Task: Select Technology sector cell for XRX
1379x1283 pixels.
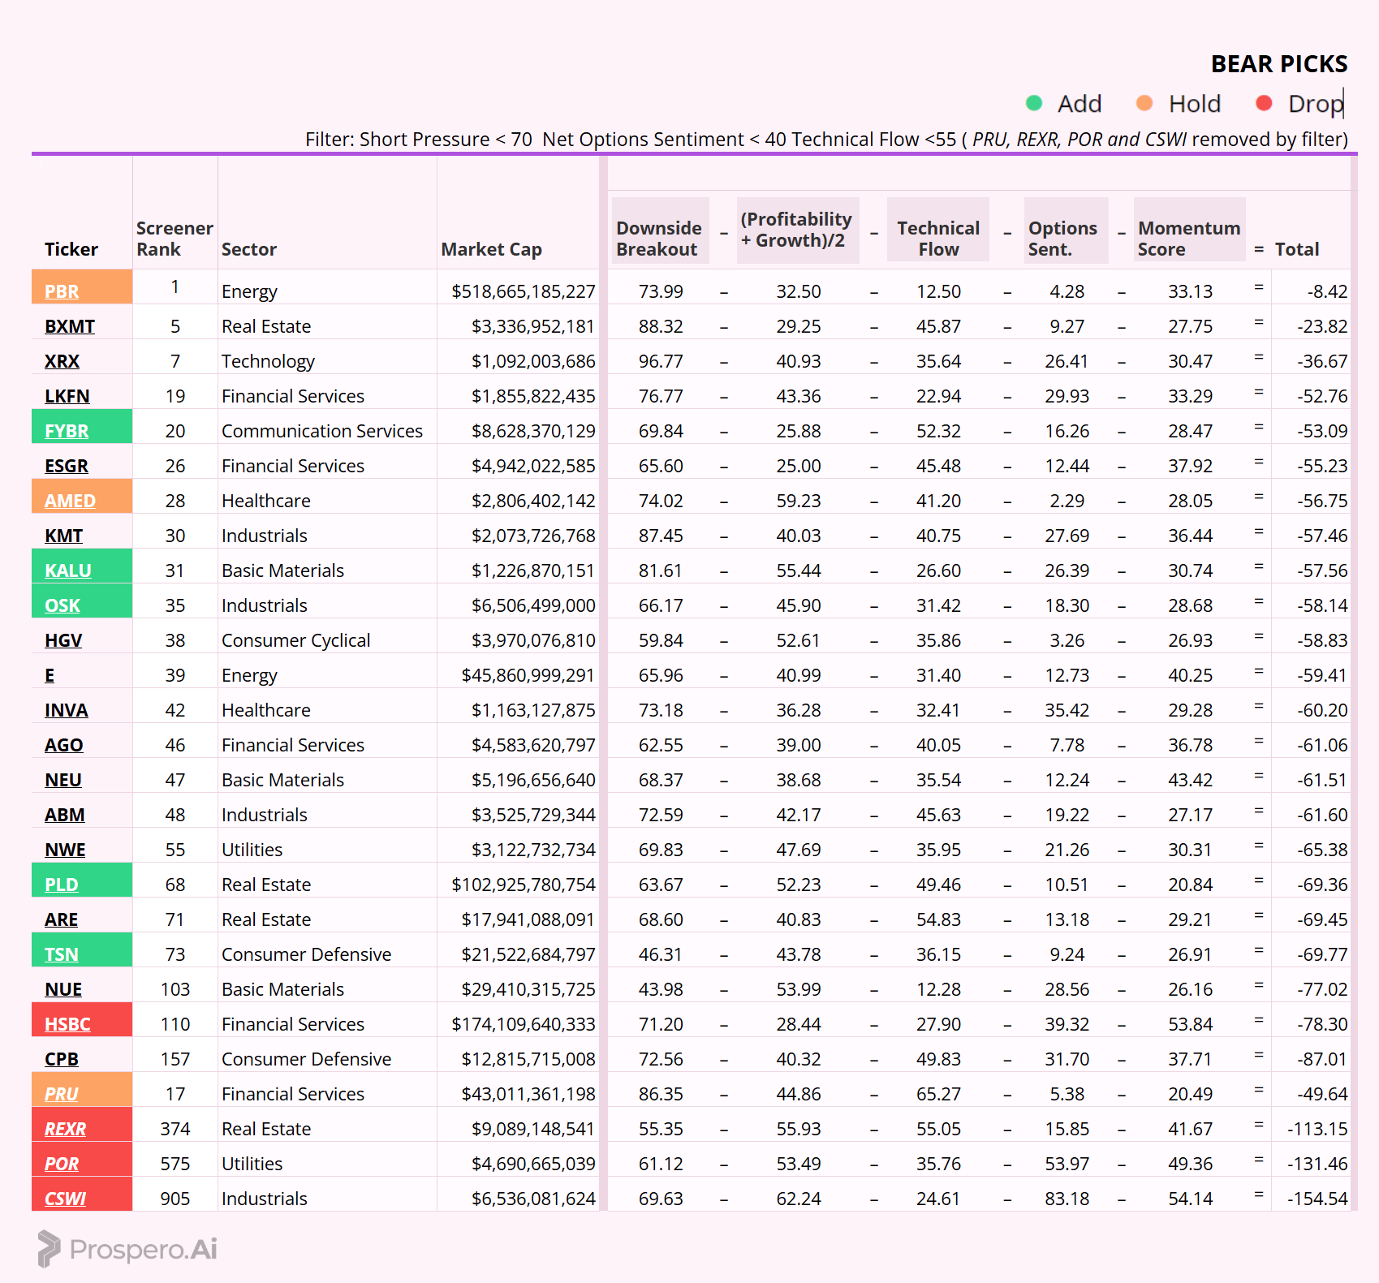Action: (x=268, y=361)
